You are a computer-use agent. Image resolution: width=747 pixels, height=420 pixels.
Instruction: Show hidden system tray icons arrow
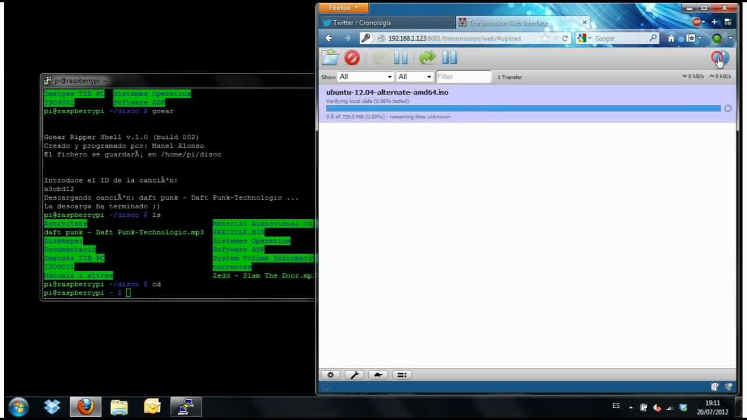point(630,407)
